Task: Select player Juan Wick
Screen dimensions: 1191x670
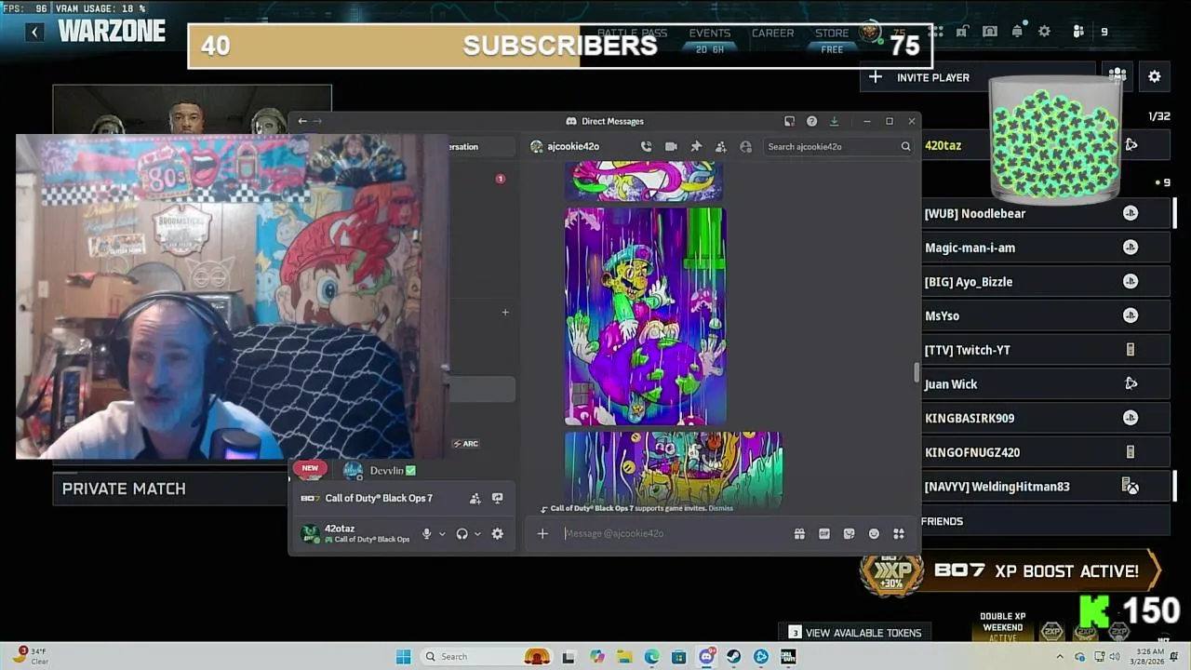Action: coord(1046,383)
